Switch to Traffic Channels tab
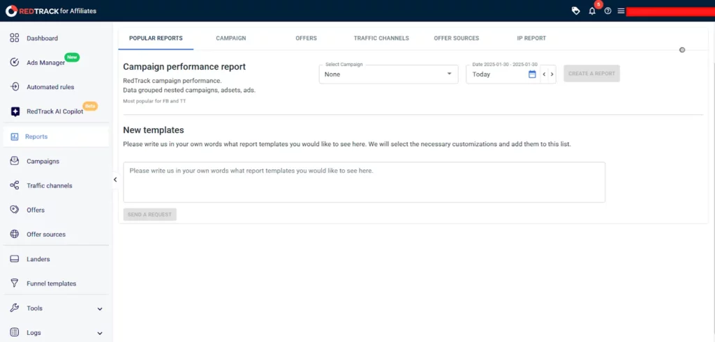Screen dimensions: 715x342 click(x=381, y=38)
